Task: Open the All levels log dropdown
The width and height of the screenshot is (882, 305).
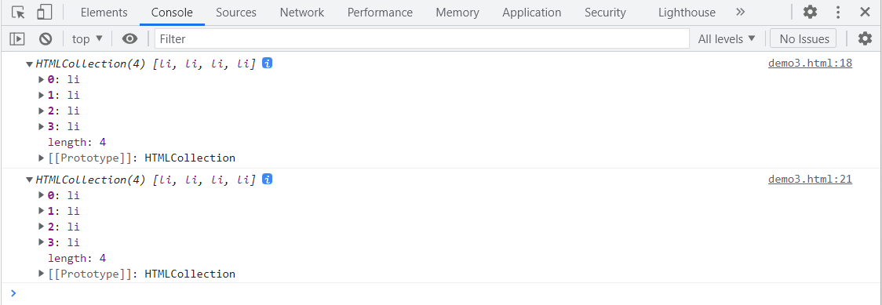Action: (727, 38)
